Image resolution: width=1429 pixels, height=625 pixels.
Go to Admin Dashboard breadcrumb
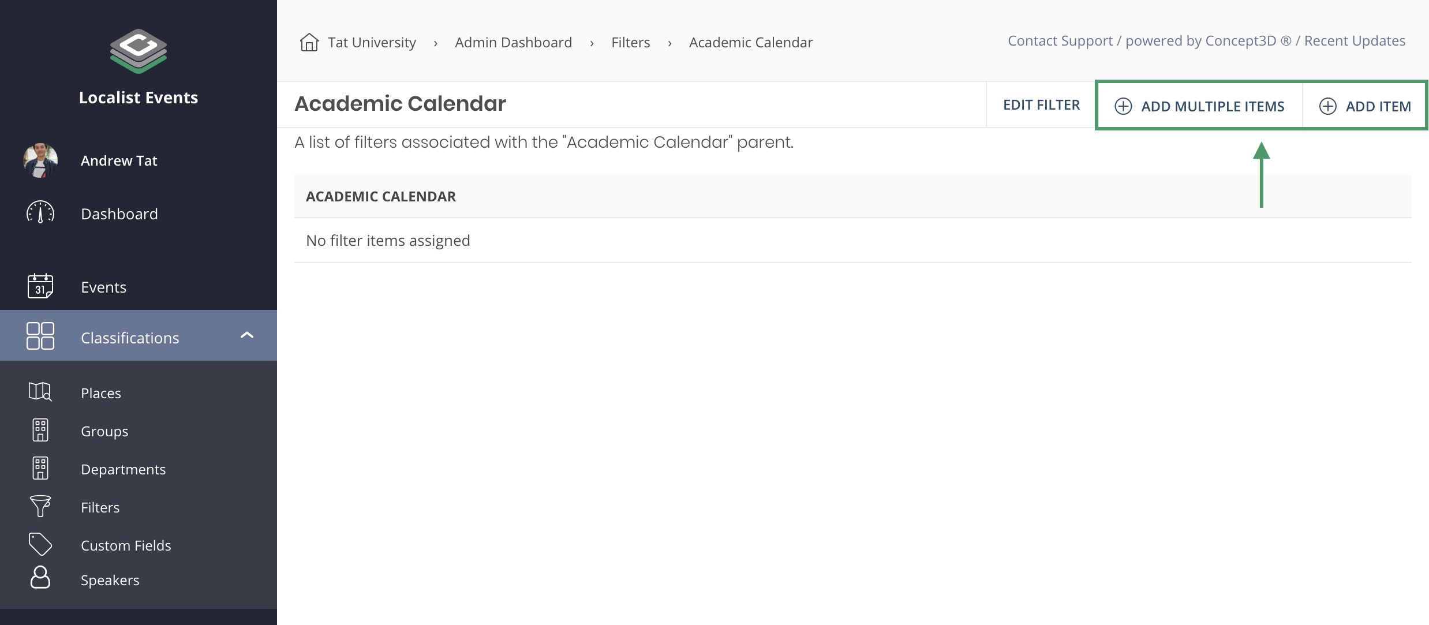click(513, 43)
